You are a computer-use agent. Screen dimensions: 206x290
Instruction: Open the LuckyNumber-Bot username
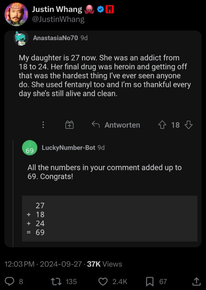coord(68,148)
